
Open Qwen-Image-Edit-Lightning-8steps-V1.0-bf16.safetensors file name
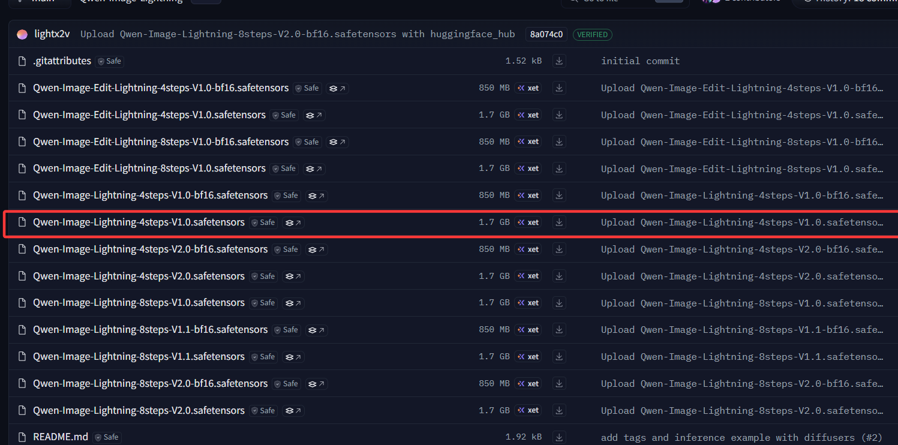pyautogui.click(x=161, y=142)
